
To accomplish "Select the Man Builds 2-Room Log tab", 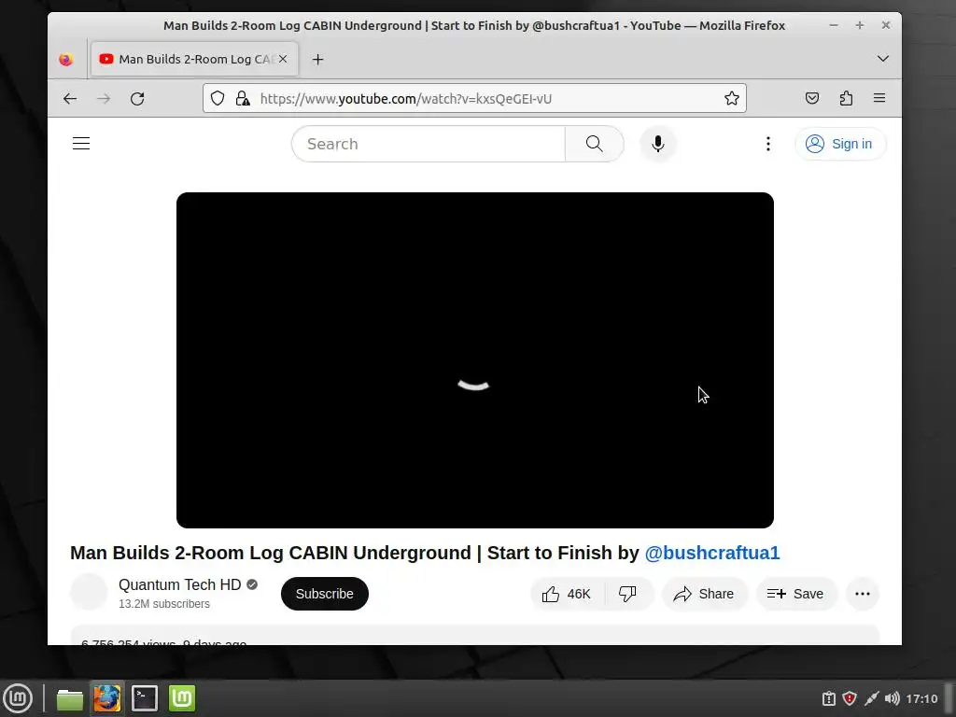I will tap(195, 59).
